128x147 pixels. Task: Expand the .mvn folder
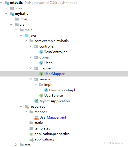coord(11,19)
